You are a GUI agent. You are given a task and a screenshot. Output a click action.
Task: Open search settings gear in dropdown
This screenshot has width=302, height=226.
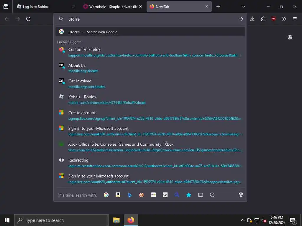(241, 195)
